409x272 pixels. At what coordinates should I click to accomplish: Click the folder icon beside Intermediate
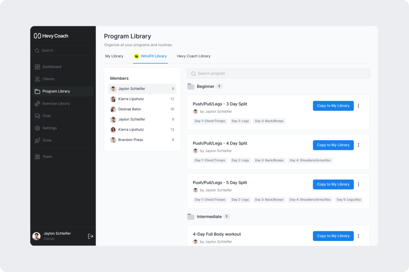point(191,216)
